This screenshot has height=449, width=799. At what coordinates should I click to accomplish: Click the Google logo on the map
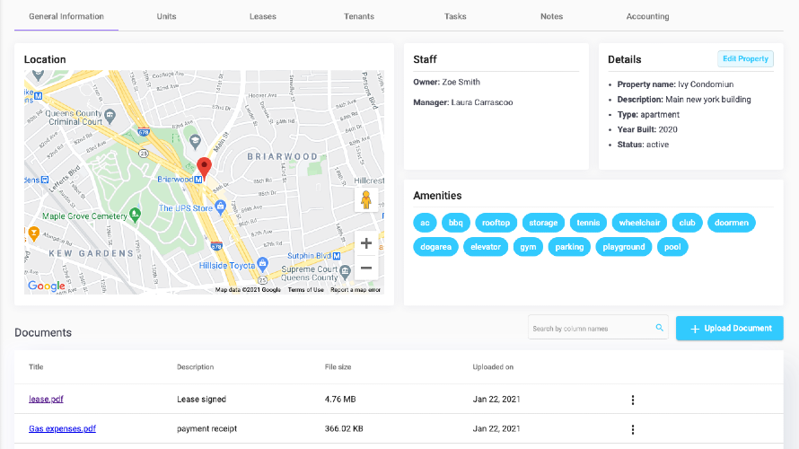click(x=47, y=286)
